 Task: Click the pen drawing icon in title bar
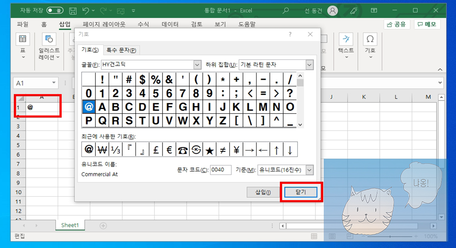354,10
